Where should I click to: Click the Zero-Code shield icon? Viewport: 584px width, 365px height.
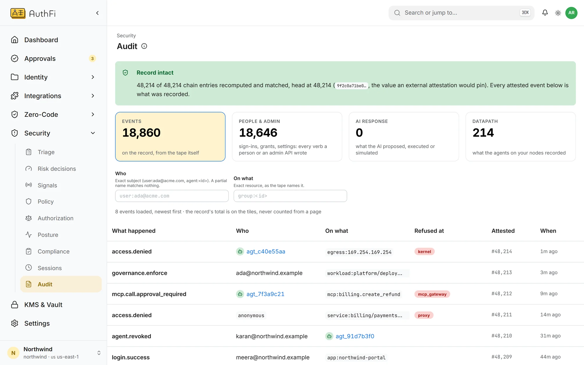tap(15, 114)
